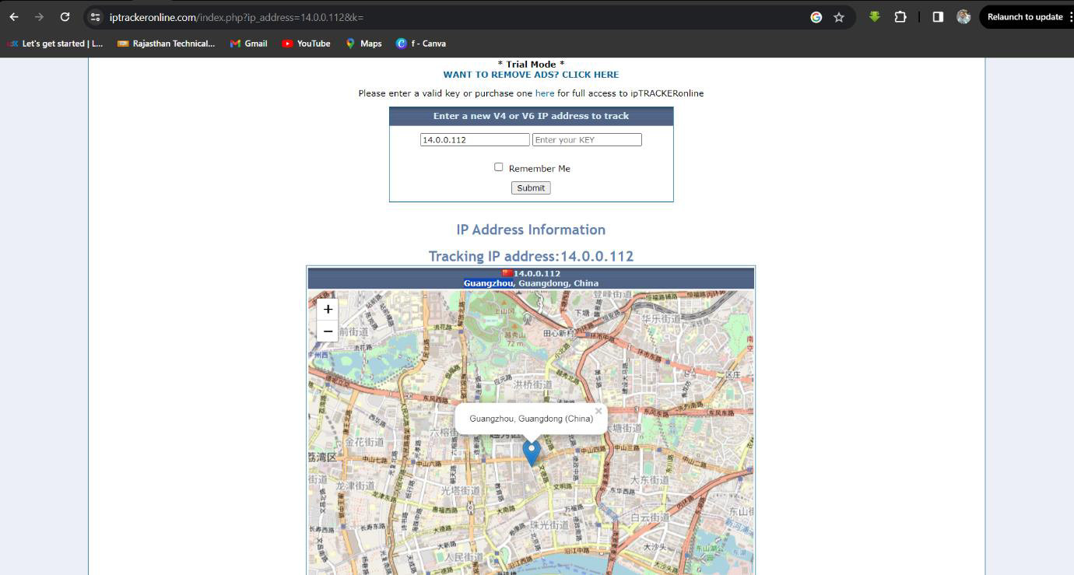Open site information icon in address bar
Viewport: 1074px width, 575px height.
(95, 17)
